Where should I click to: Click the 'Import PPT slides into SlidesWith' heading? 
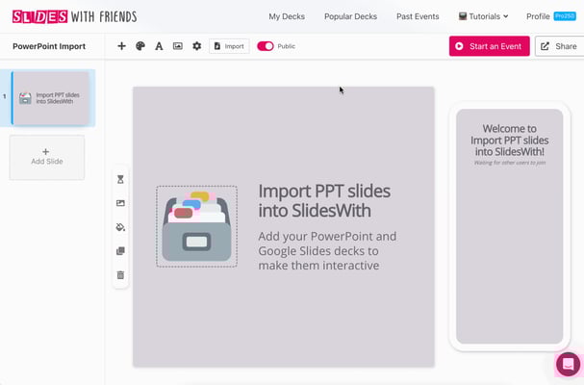[x=324, y=200]
